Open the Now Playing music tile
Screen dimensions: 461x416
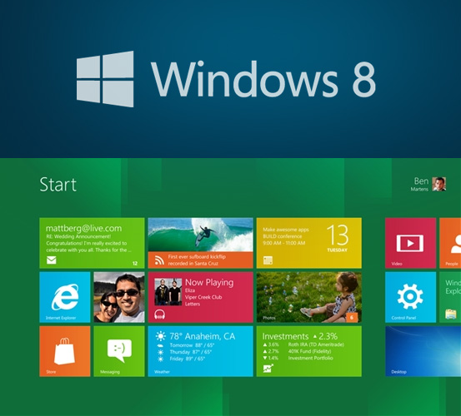tap(201, 297)
